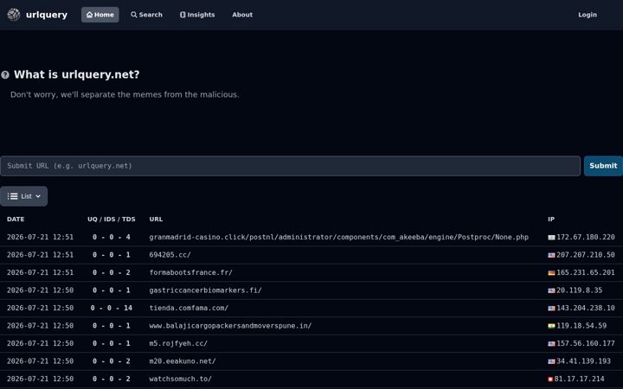Click the What is urlquery.net? heading
623x389 pixels.
click(77, 74)
